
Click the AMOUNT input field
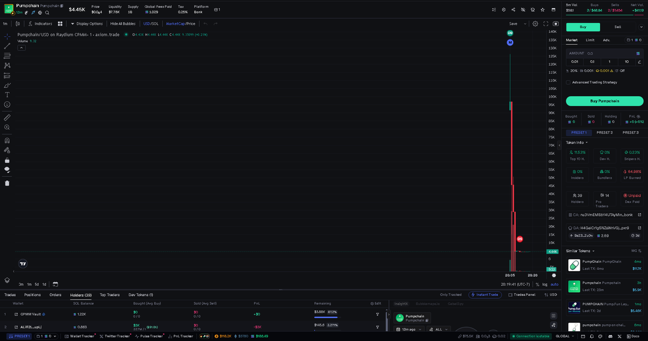point(605,54)
